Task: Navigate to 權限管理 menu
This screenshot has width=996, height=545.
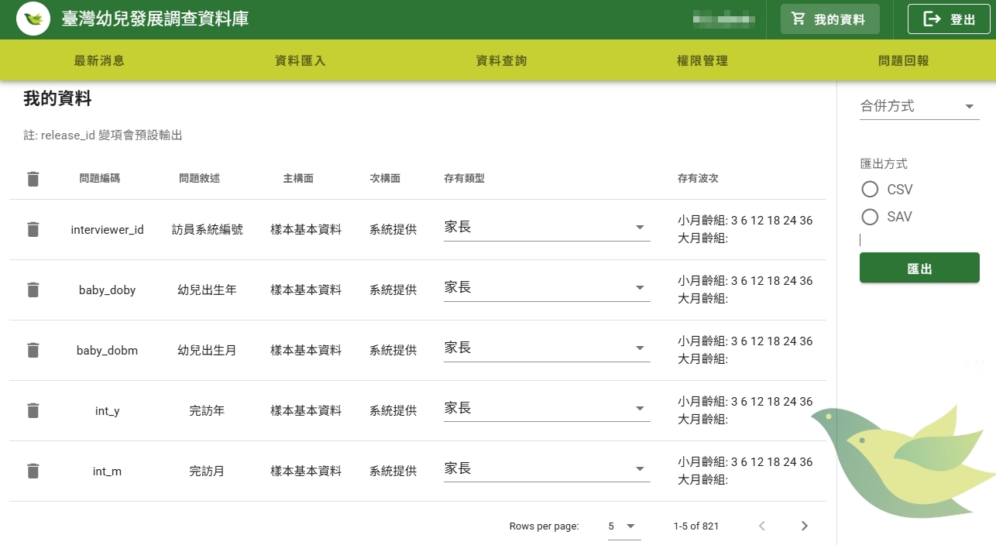Action: point(702,60)
